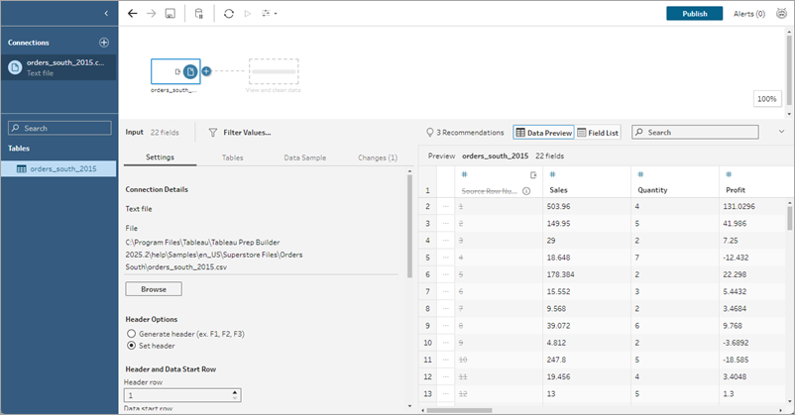Increase Header row value with up arrow
Viewport: 795px width, 415px height.
(x=235, y=392)
